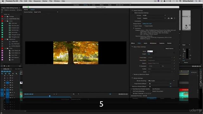
Task: Click the Comments text field
Action: pos(158,21)
